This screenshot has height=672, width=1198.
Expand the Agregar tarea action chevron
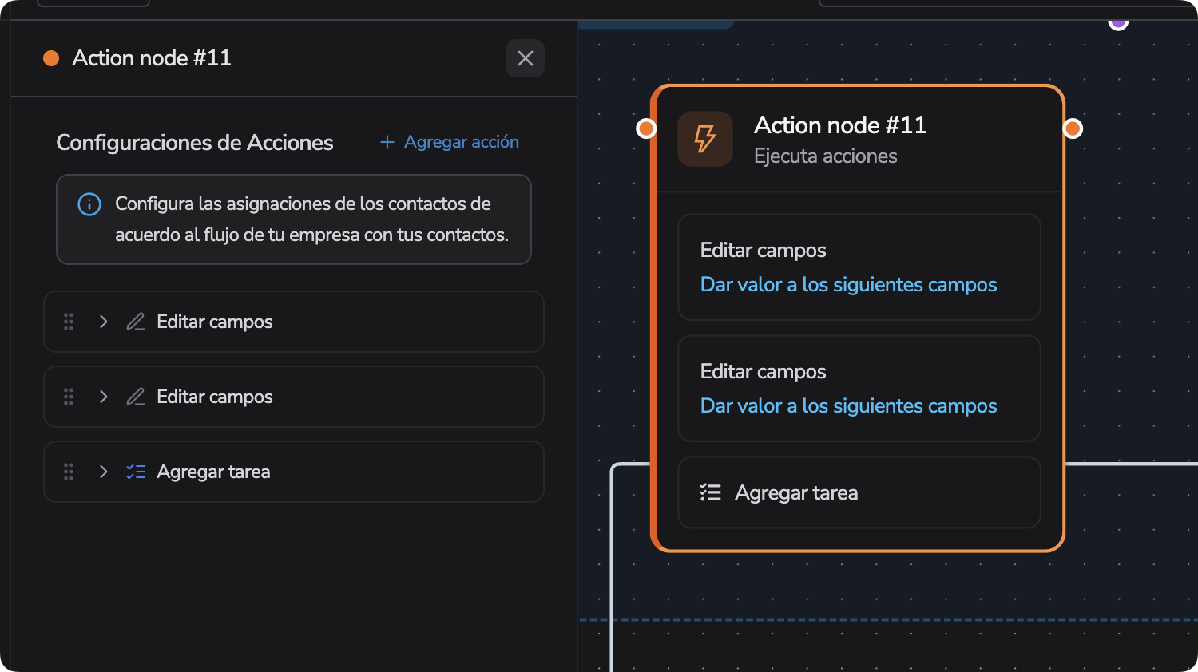coord(103,472)
